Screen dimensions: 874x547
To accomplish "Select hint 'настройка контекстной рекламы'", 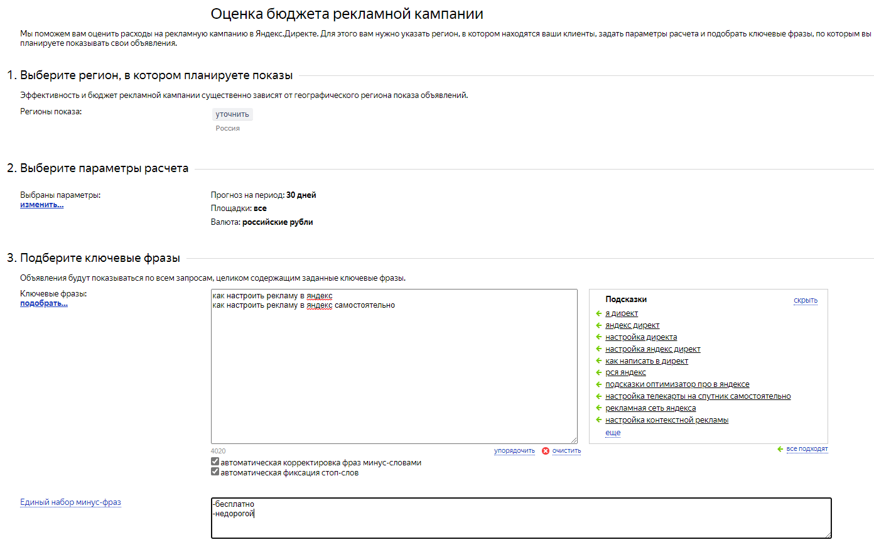I will click(667, 420).
